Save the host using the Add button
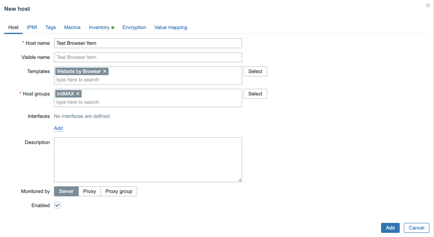Image resolution: width=434 pixels, height=237 pixels. pos(390,228)
